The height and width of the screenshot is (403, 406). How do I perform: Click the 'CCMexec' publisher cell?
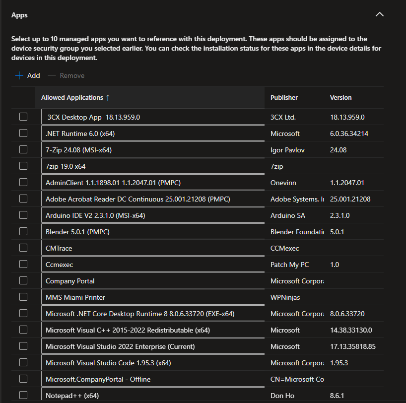pos(284,248)
